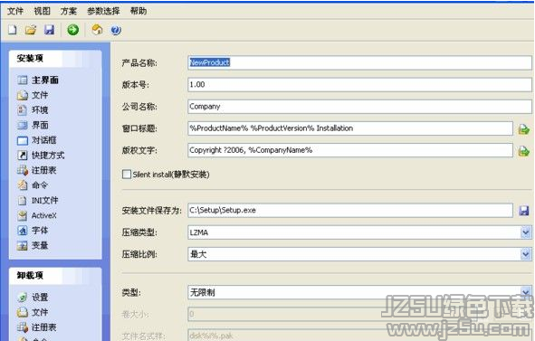
Task: Expand the 压缩比例 最大 dropdown
Action: coord(526,254)
